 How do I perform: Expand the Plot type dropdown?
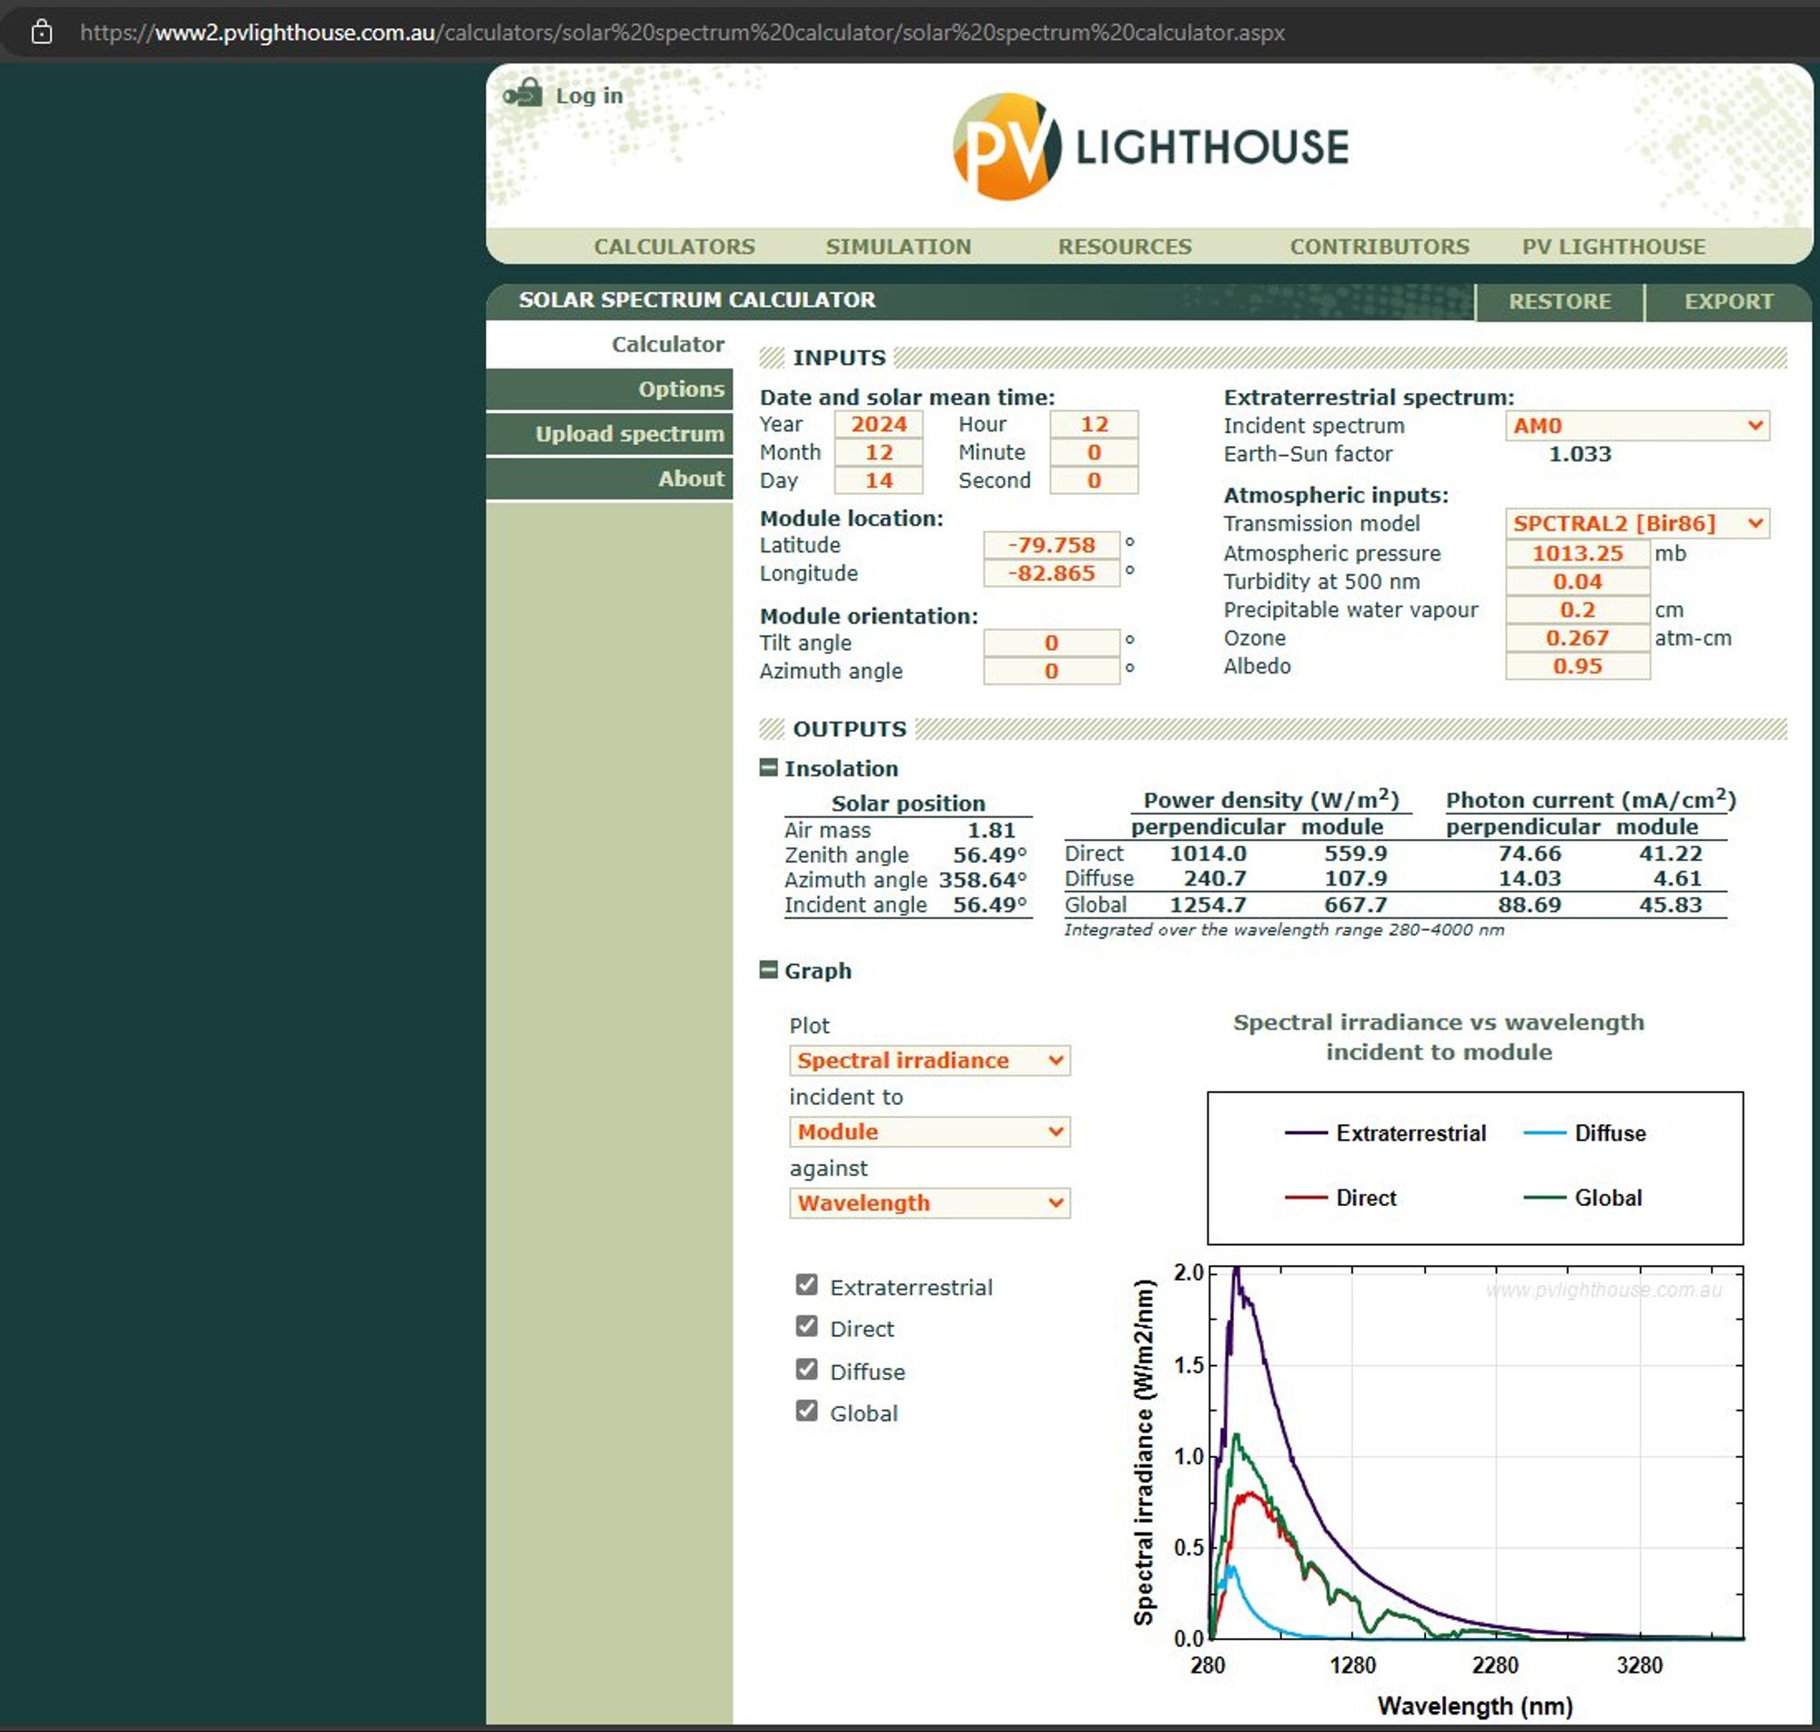pyautogui.click(x=929, y=1059)
